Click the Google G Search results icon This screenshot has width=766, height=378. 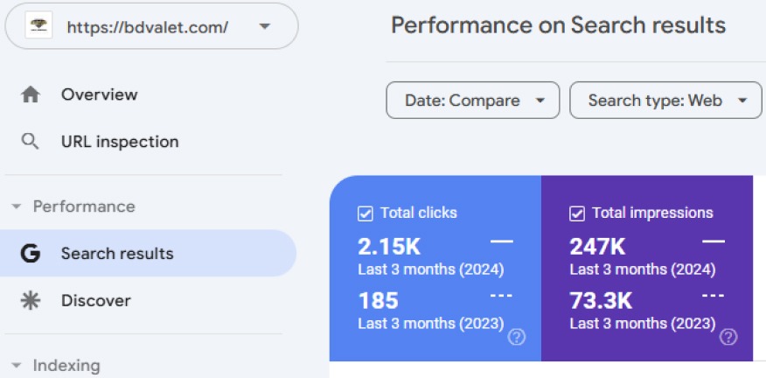coord(31,253)
